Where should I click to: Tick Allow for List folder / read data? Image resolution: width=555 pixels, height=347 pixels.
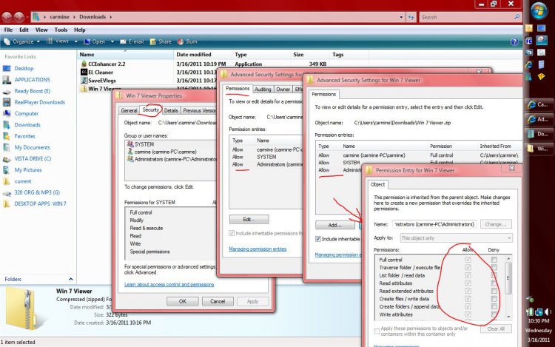pyautogui.click(x=468, y=275)
